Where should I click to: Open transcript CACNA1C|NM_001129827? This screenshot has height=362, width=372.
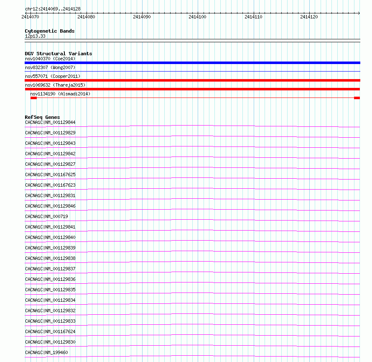pyautogui.click(x=50, y=164)
